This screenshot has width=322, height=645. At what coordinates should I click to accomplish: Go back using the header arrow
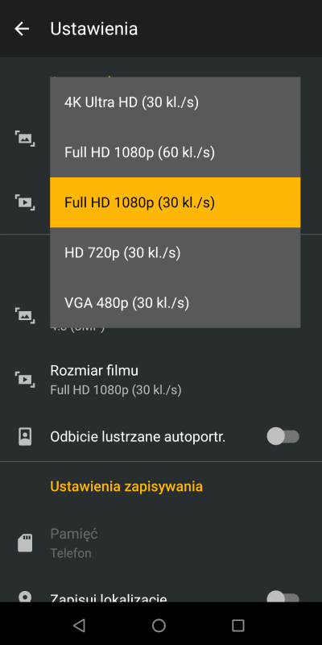click(22, 29)
